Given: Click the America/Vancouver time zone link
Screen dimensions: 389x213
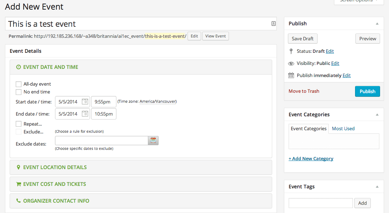Looking at the screenshot, I should (x=158, y=101).
